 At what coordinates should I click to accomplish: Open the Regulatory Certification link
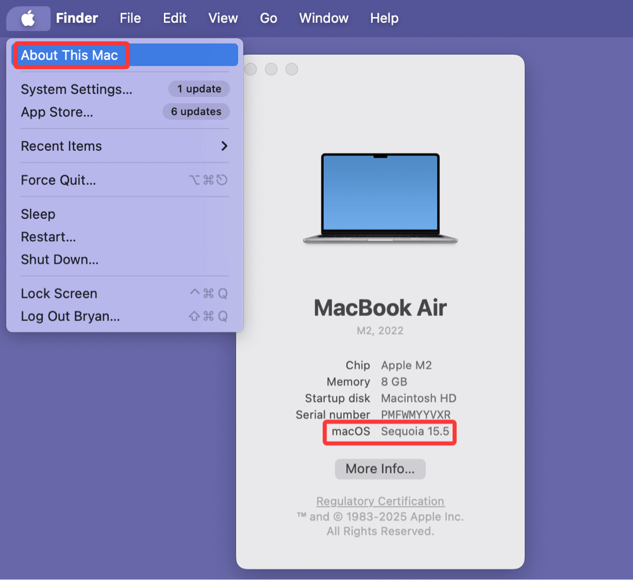point(380,501)
